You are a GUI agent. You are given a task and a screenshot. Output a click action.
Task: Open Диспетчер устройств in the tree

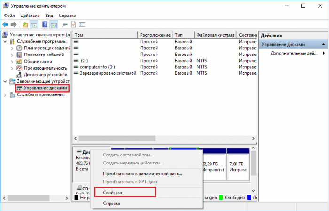tap(45, 75)
